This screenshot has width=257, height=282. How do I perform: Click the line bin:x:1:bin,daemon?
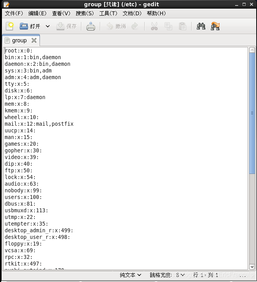[x=33, y=57]
